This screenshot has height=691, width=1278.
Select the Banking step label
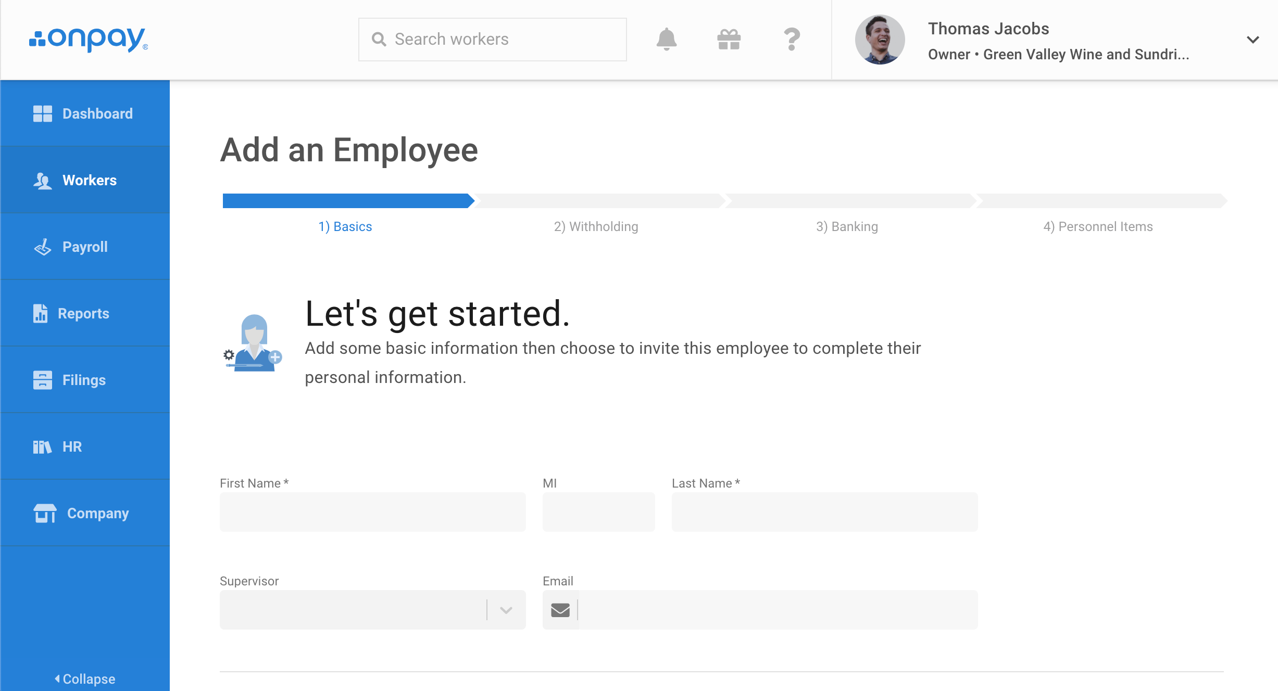(847, 226)
